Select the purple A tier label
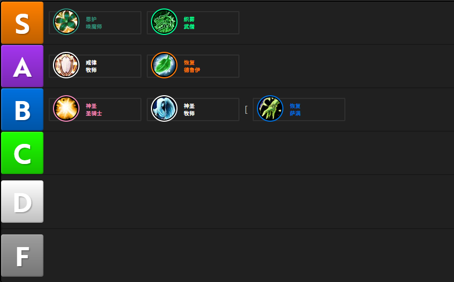Screen dimensions: 454x282 pyautogui.click(x=22, y=66)
